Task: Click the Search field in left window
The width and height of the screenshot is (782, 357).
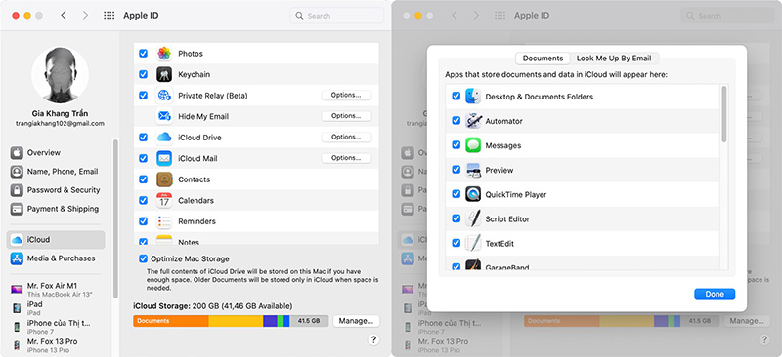Action: pyautogui.click(x=336, y=16)
